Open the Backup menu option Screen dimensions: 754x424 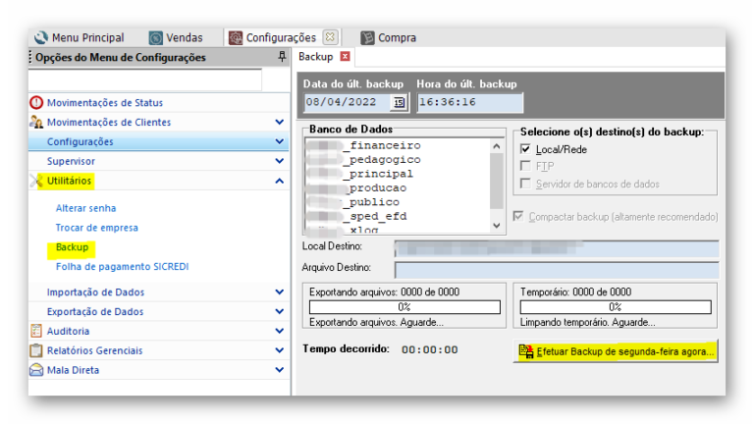[x=72, y=247]
